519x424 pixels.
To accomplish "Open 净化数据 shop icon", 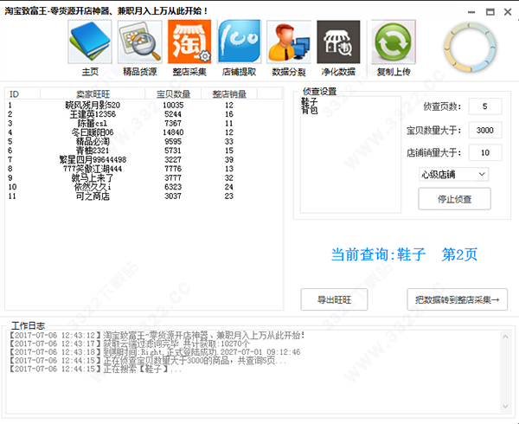I will point(338,42).
